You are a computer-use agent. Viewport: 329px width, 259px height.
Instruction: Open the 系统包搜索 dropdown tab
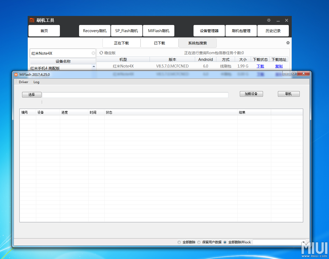tap(198, 43)
